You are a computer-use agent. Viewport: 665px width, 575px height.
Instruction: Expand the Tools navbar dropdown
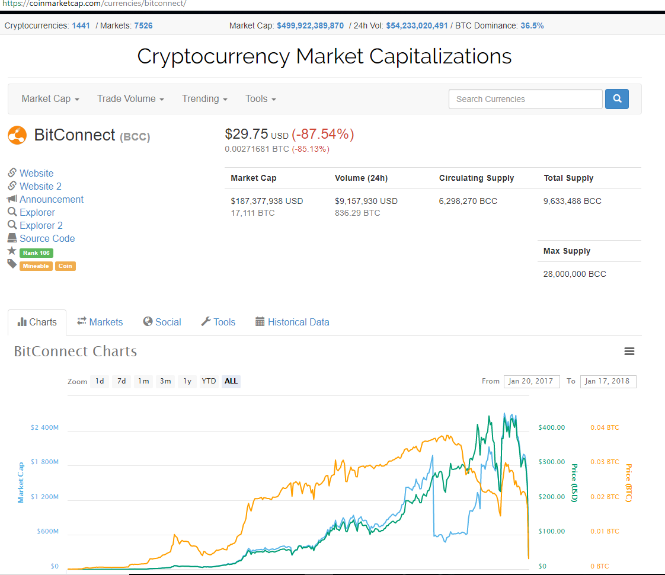(x=261, y=99)
